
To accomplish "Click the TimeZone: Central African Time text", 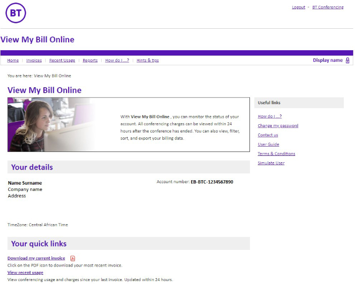I will tap(37, 225).
